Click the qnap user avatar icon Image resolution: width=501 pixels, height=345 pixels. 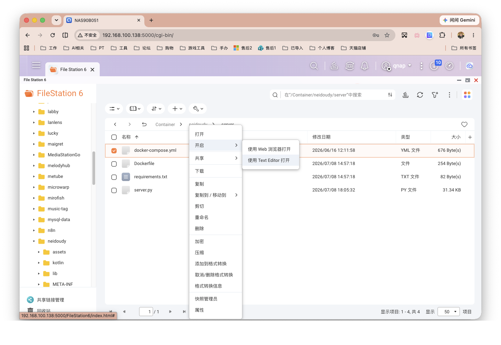(386, 66)
